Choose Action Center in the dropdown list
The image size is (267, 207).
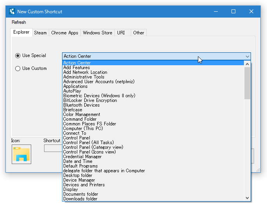pyautogui.click(x=153, y=63)
